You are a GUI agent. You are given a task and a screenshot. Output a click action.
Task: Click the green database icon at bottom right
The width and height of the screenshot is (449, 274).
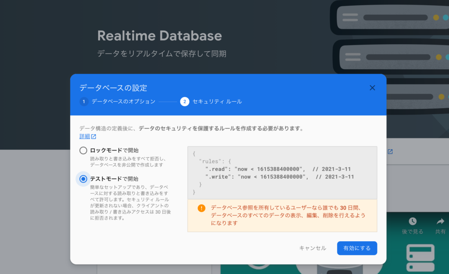420,257
